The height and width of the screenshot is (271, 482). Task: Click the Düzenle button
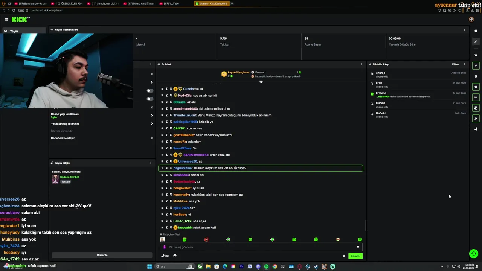tap(102, 255)
